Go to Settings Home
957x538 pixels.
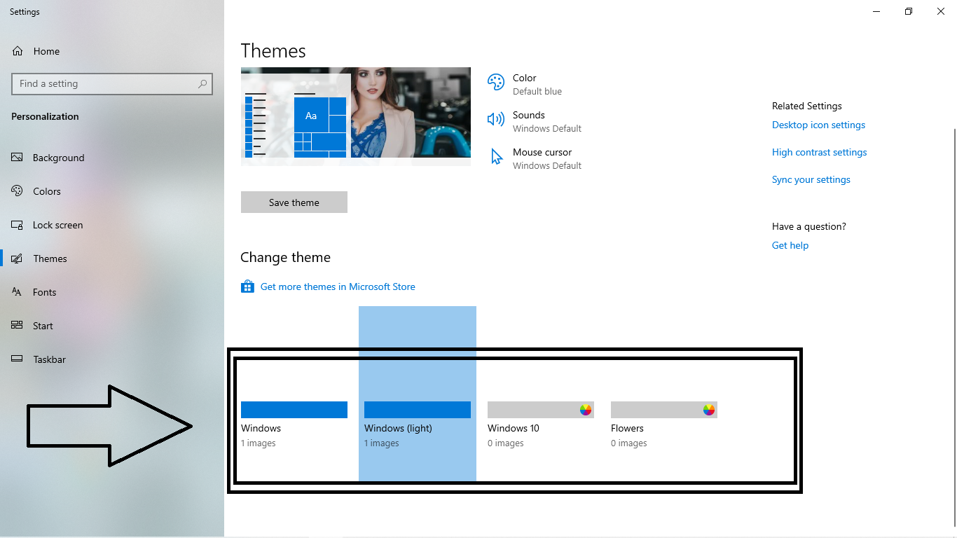112,51
